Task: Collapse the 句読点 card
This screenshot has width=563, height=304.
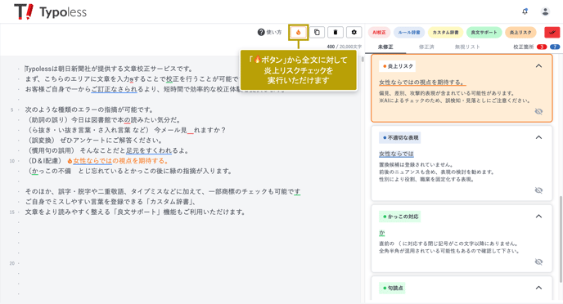Action: pyautogui.click(x=538, y=288)
